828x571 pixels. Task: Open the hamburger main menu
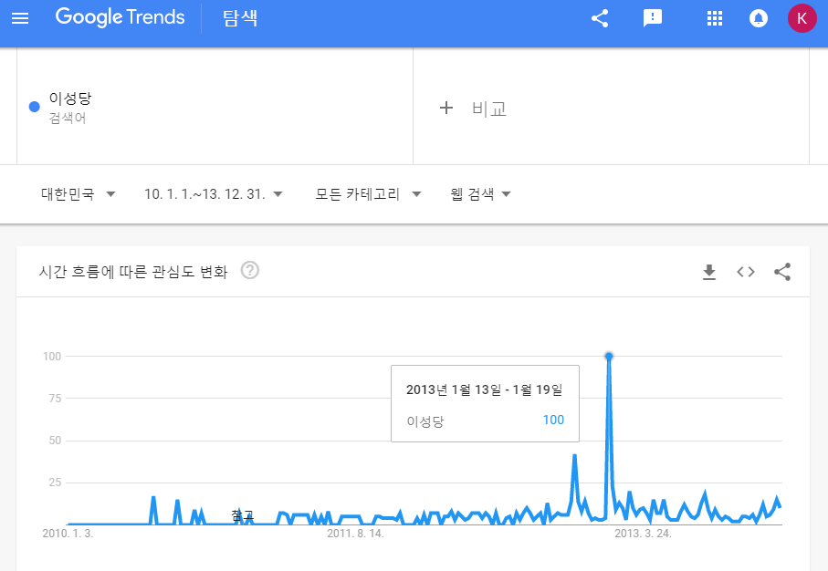tap(20, 18)
